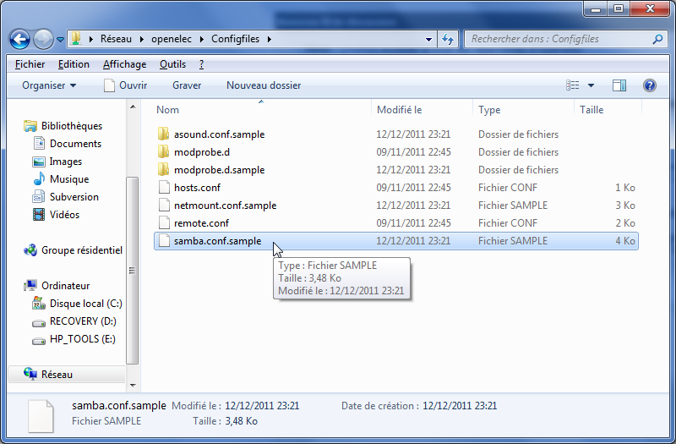Image resolution: width=676 pixels, height=444 pixels.
Task: Select the hosts.conf file icon
Action: 164,187
